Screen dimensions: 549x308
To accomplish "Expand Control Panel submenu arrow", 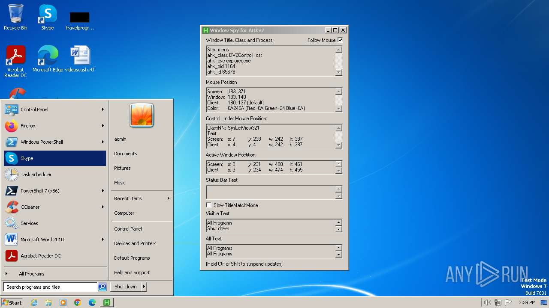I will [103, 110].
